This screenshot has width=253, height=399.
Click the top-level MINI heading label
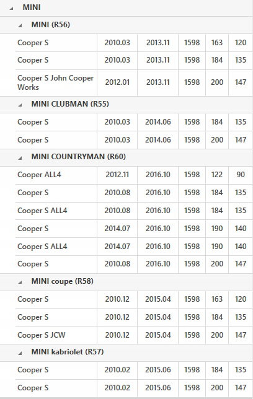32,7
